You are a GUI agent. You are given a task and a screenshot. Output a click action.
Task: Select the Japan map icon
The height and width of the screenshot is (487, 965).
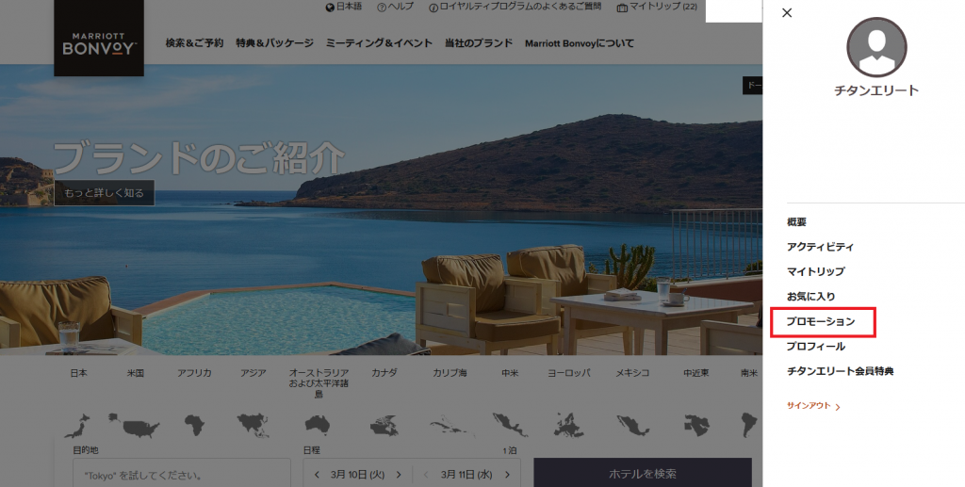[79, 424]
